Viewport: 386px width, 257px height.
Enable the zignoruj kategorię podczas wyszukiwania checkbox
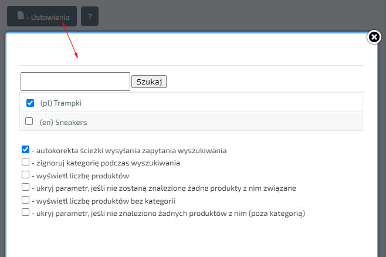[25, 162]
